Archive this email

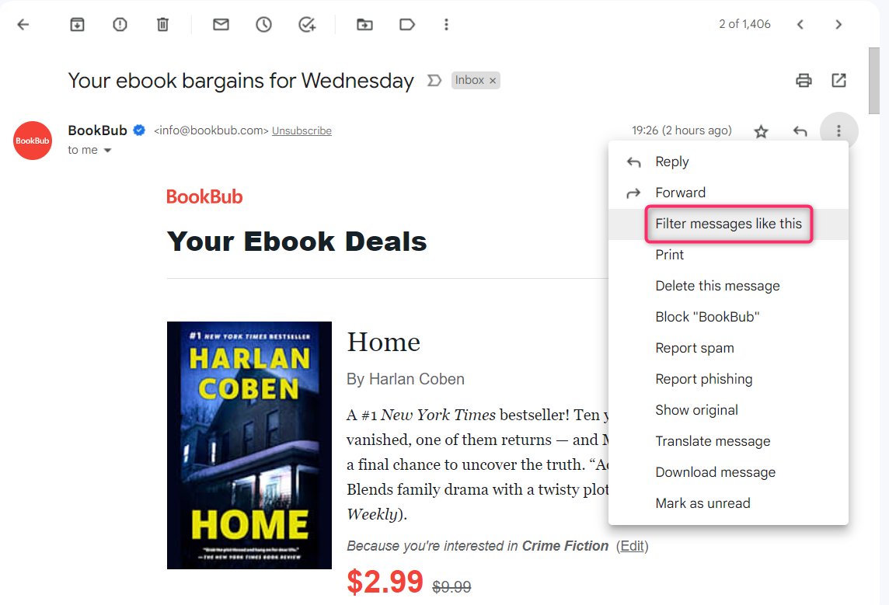[x=77, y=24]
